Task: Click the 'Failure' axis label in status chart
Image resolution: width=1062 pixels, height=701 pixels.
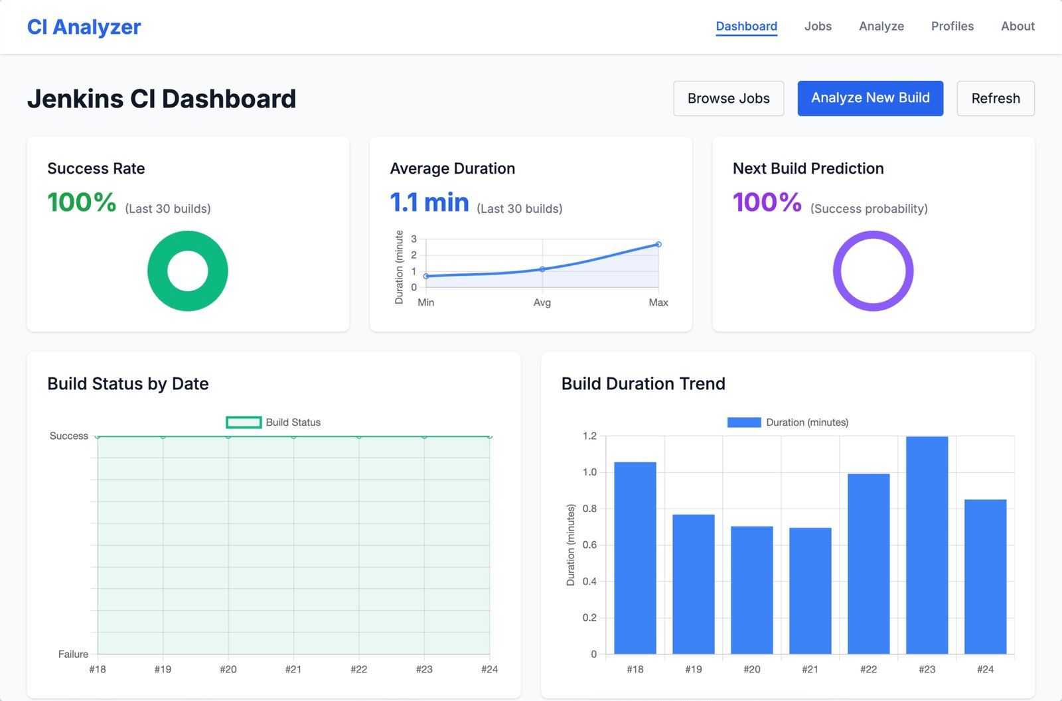Action: 73,654
